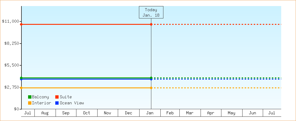Select the Suite legend label
This screenshot has height=121, width=296.
66,97
